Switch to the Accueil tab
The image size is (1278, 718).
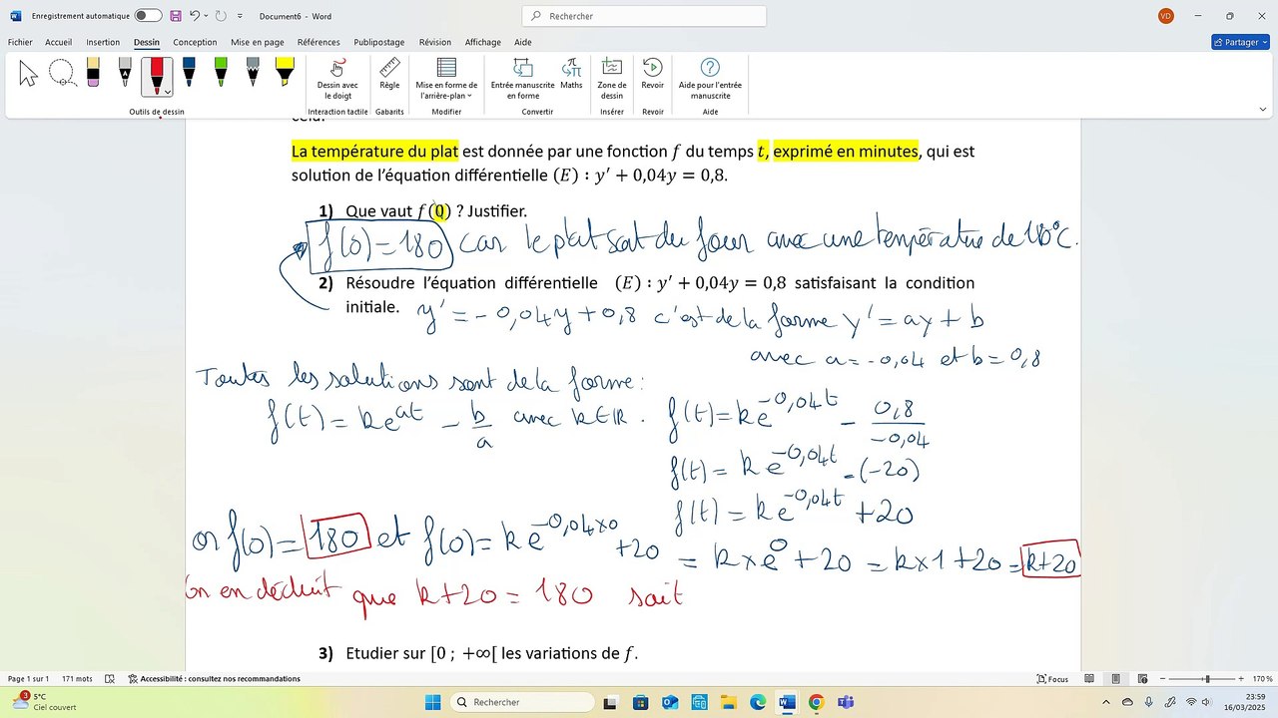click(x=58, y=42)
